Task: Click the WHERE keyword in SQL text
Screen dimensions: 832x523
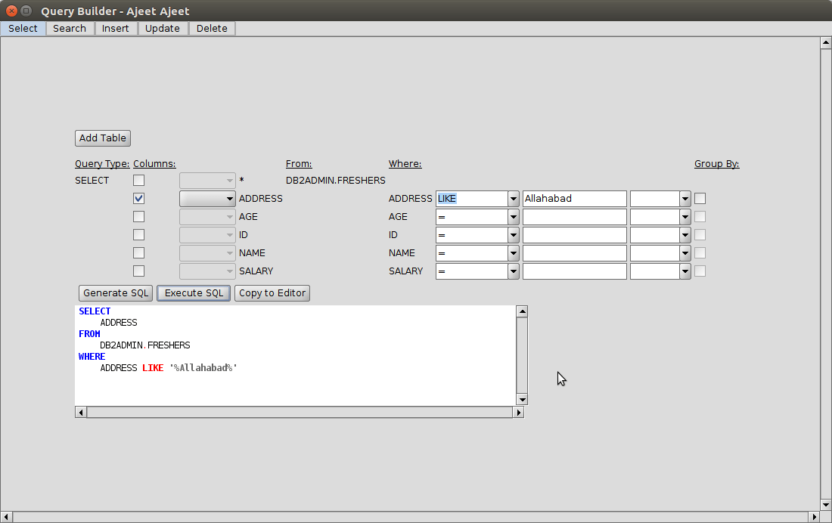Action: tap(92, 357)
